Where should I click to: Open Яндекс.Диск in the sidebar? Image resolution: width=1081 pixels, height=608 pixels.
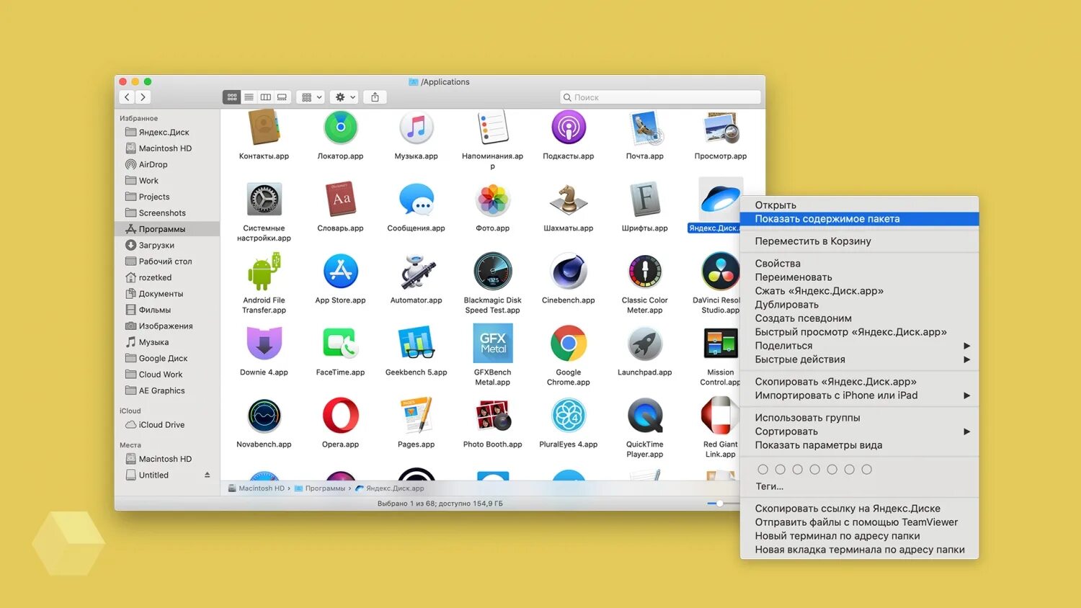point(167,132)
